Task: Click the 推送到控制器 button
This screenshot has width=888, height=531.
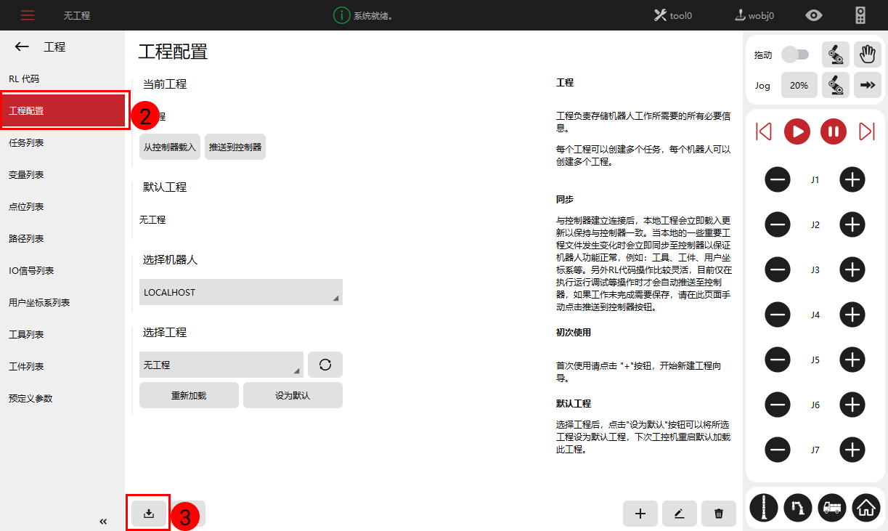Action: 235,146
